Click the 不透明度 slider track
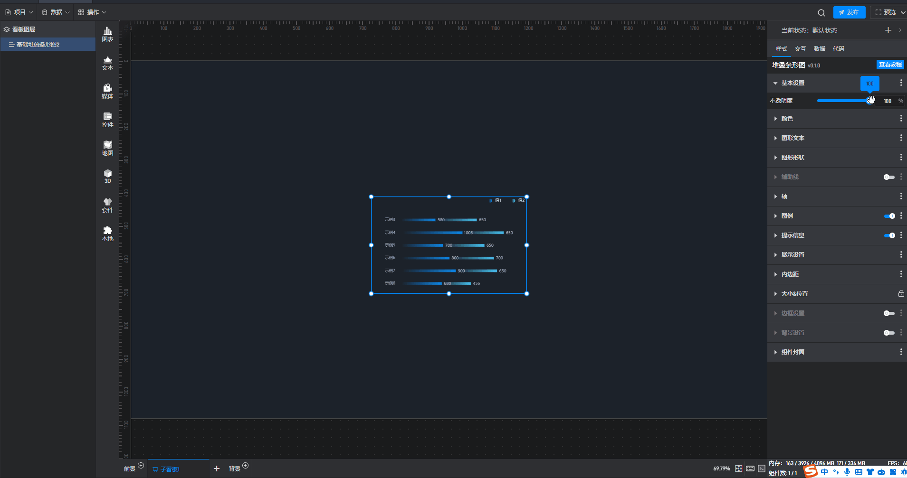Image resolution: width=907 pixels, height=478 pixels. click(843, 101)
